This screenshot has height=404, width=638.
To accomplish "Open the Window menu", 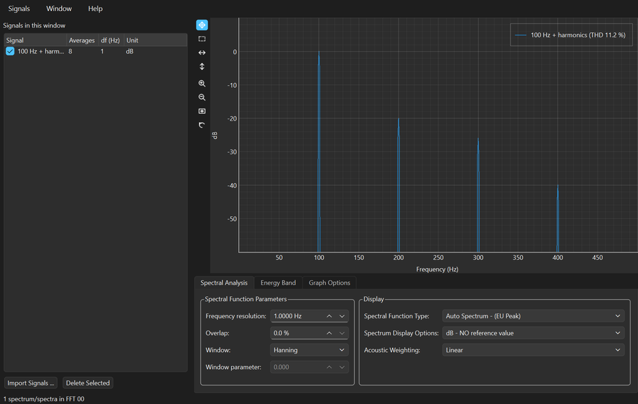I will pos(59,8).
